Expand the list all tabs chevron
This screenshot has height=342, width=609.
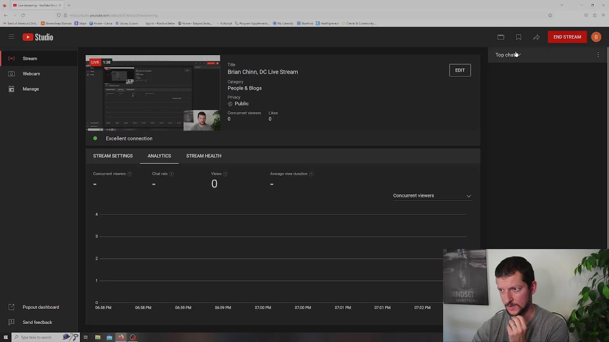[x=561, y=5]
